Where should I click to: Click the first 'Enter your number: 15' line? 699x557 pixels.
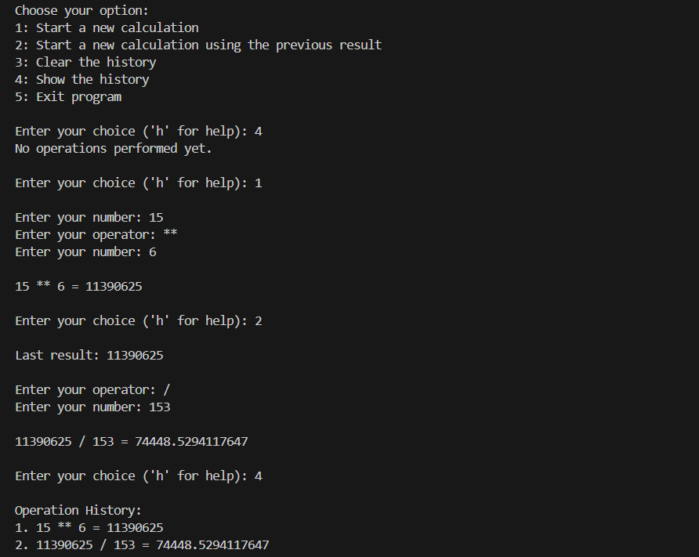click(89, 218)
